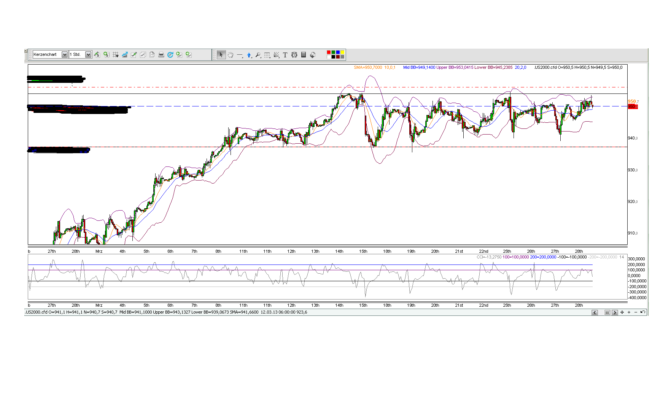Image resolution: width=671 pixels, height=393 pixels.
Task: Toggle the dotted selection tool
Action: (x=267, y=55)
